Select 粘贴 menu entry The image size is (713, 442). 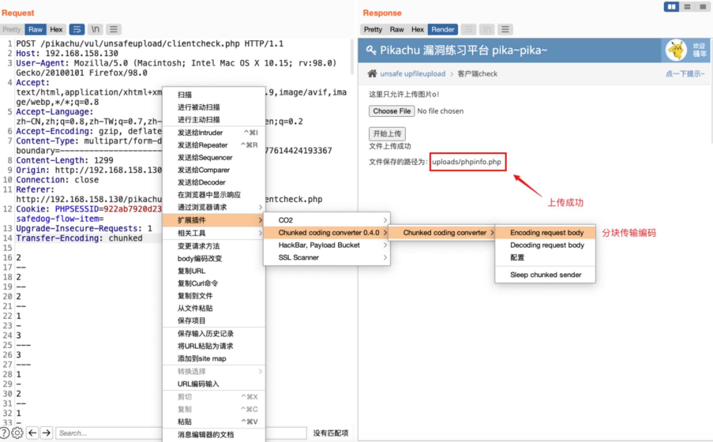tap(214, 422)
